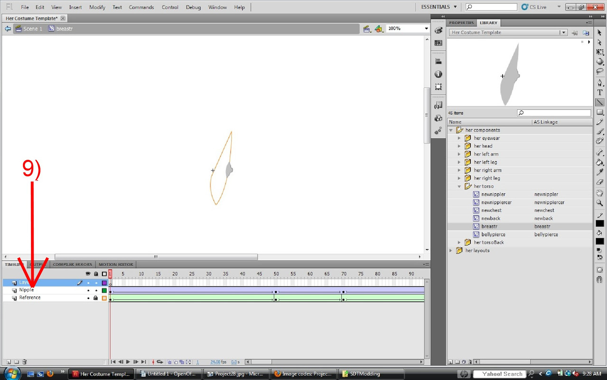Image resolution: width=607 pixels, height=380 pixels.
Task: Unlock the Reference layer padlock
Action: [95, 298]
